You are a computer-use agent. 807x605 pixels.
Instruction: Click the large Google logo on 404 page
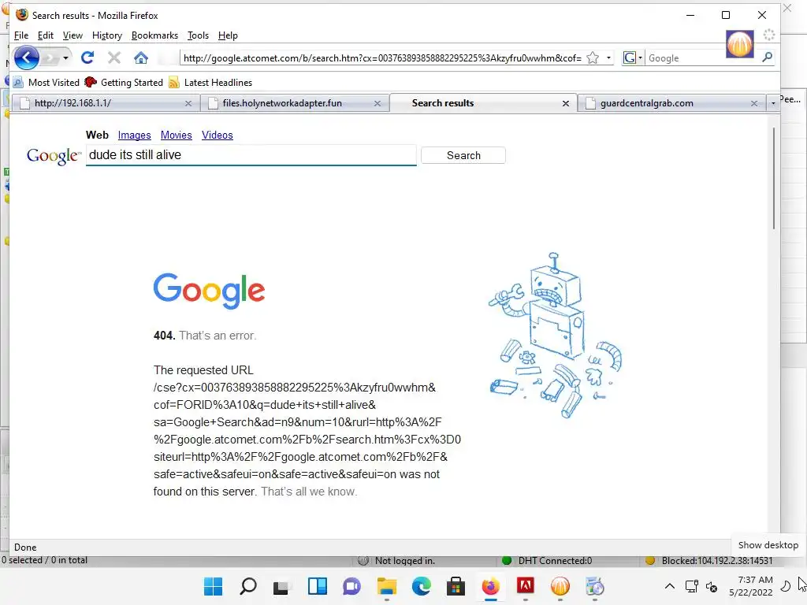click(x=209, y=291)
